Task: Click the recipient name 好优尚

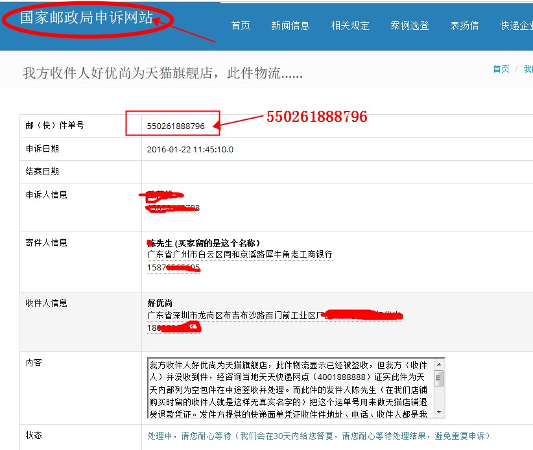Action: pos(160,303)
